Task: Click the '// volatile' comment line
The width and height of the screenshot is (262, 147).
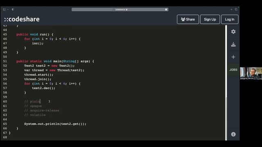Action: coord(35,115)
